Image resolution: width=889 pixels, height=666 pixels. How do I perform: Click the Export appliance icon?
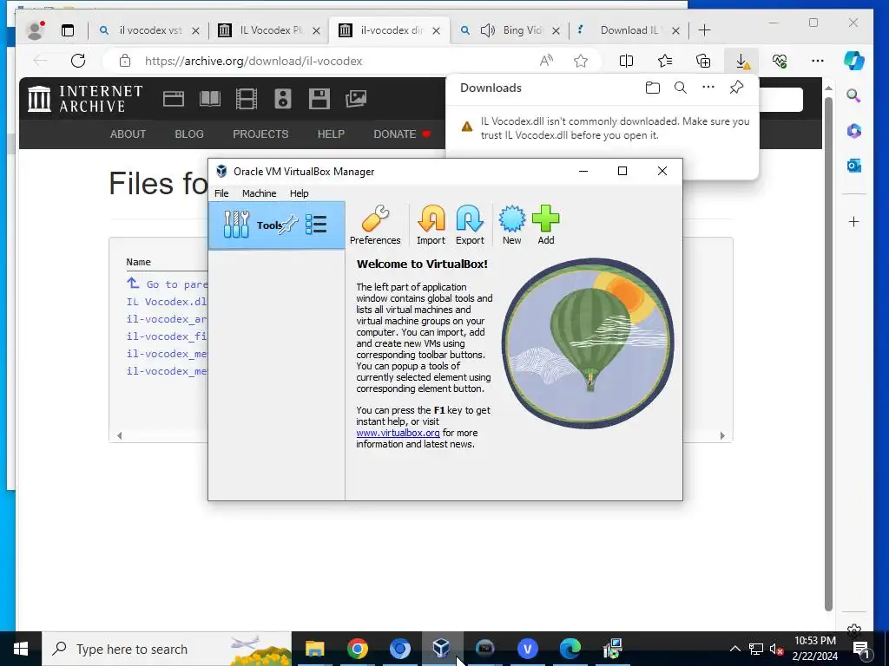(470, 225)
